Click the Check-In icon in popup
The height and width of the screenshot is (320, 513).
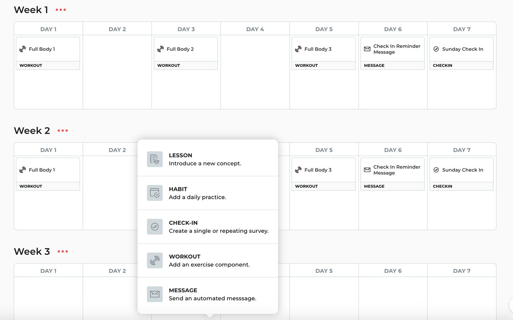tap(155, 227)
